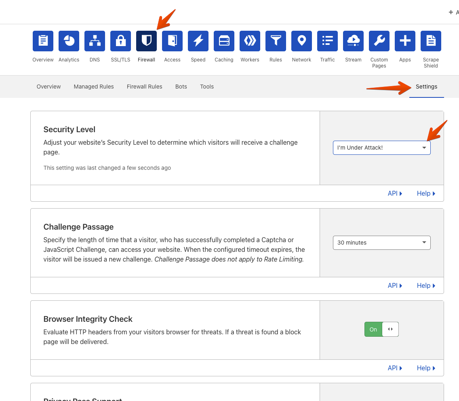This screenshot has height=401, width=459.
Task: Click the Security Level heading
Action: tap(69, 129)
